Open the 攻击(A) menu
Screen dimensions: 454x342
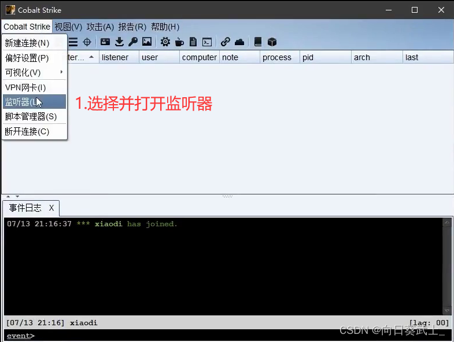coord(100,27)
